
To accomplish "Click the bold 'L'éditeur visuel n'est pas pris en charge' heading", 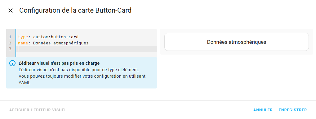I will click(59, 63).
